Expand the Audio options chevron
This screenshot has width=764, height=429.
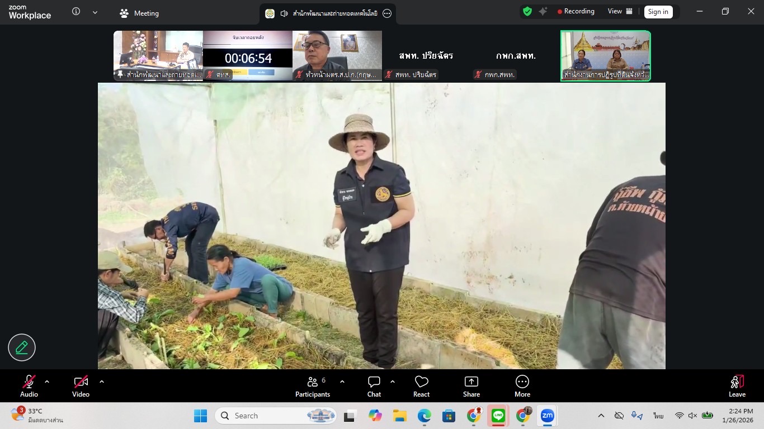(x=46, y=382)
